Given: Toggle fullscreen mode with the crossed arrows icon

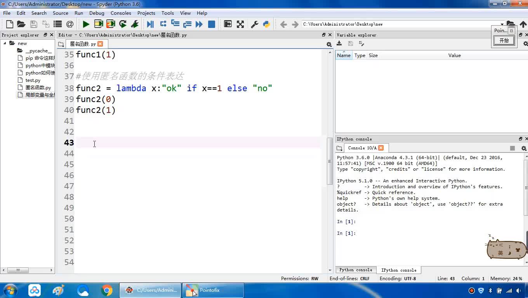Looking at the screenshot, I should [240, 24].
